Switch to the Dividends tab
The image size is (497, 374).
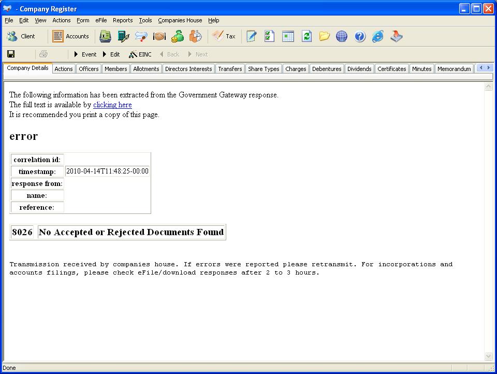click(359, 69)
